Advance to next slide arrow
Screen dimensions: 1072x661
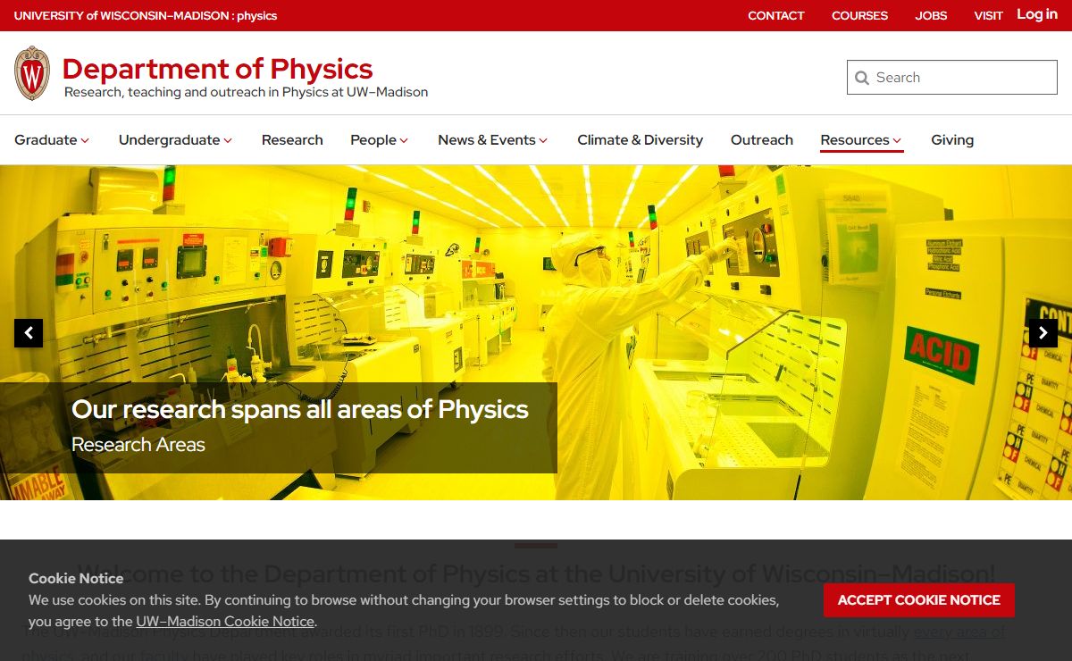(1043, 333)
